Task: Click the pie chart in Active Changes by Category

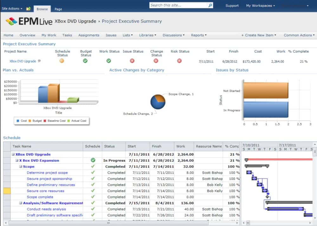Action: (x=158, y=102)
